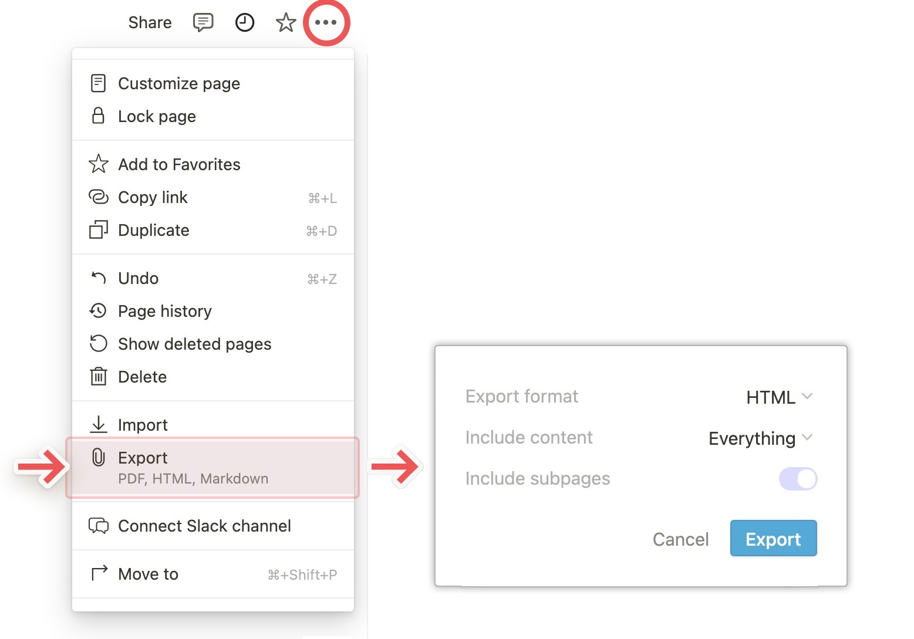914x639 pixels.
Task: Click the Undo curved arrow icon
Action: coord(98,277)
